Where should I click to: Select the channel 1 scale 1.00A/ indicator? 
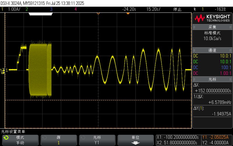[x=13, y=9]
